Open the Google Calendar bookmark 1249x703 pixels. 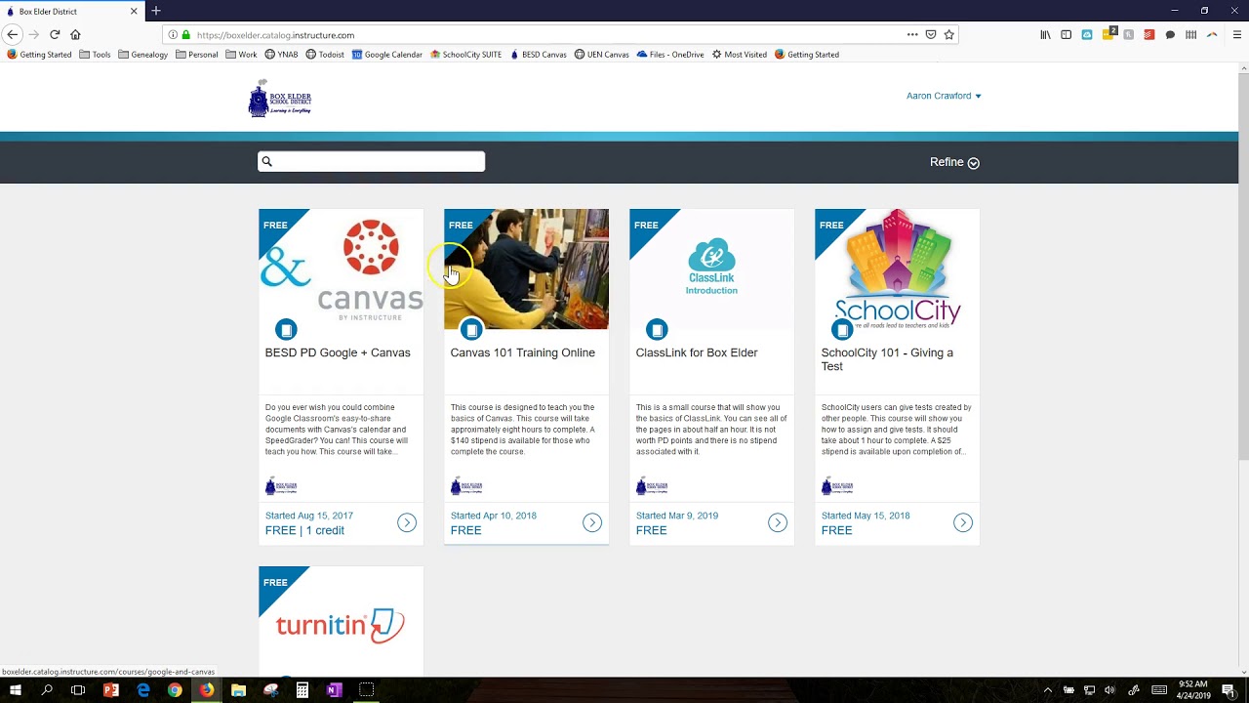coord(386,55)
